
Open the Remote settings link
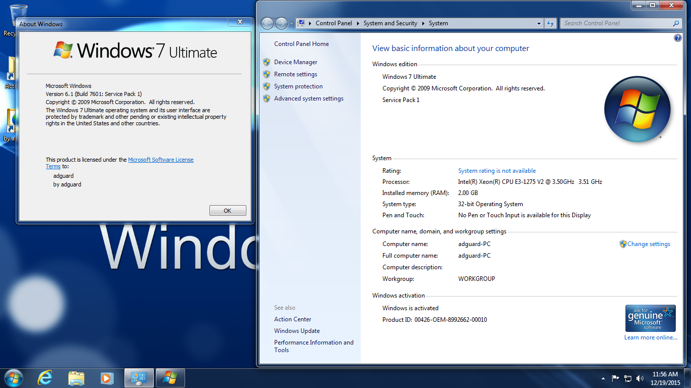point(296,74)
